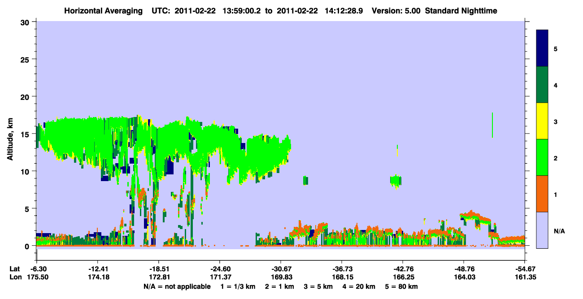The width and height of the screenshot is (583, 299).
Task: Click the dark green colorbar segment labeled 4
Action: pos(542,85)
